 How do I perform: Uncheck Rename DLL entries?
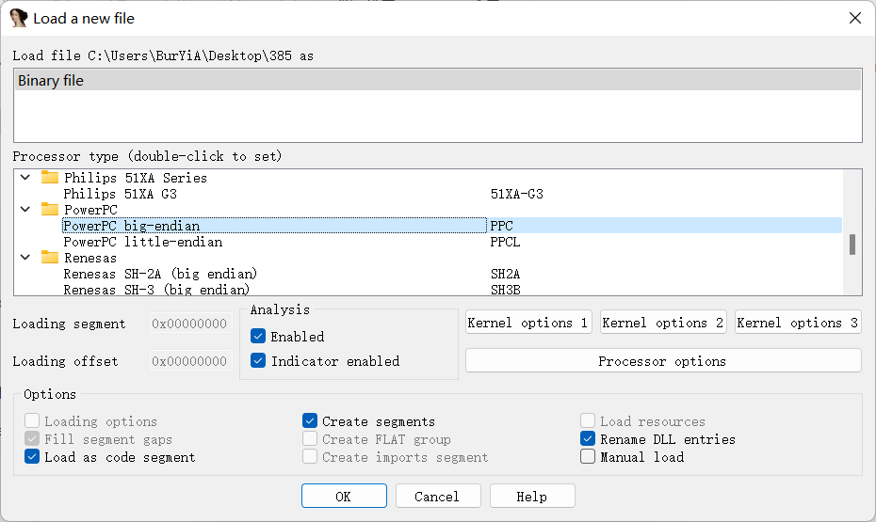tap(588, 439)
